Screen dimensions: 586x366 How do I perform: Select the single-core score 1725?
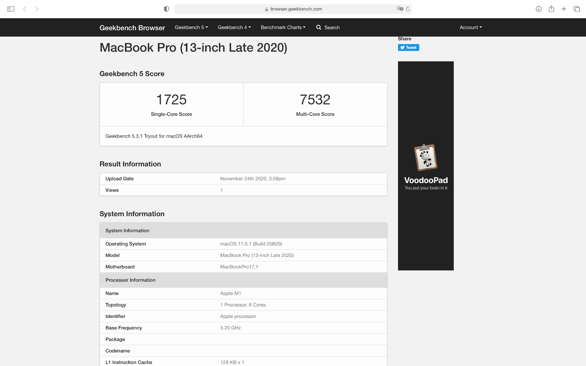171,100
